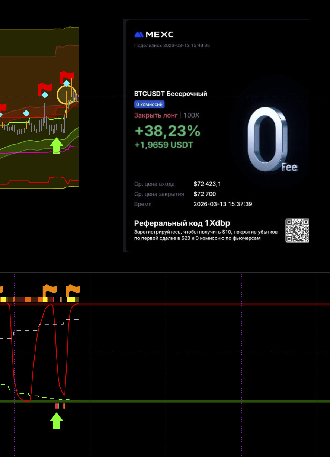
Task: Click the "Закрыть лонг" label
Action: (156, 115)
